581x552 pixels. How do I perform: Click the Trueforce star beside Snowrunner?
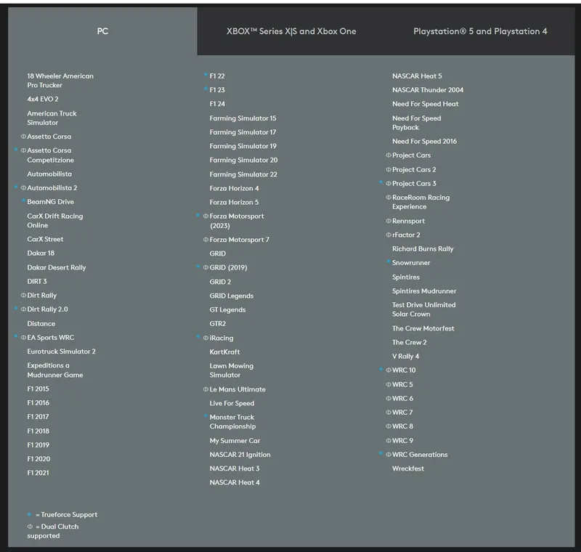389,261
